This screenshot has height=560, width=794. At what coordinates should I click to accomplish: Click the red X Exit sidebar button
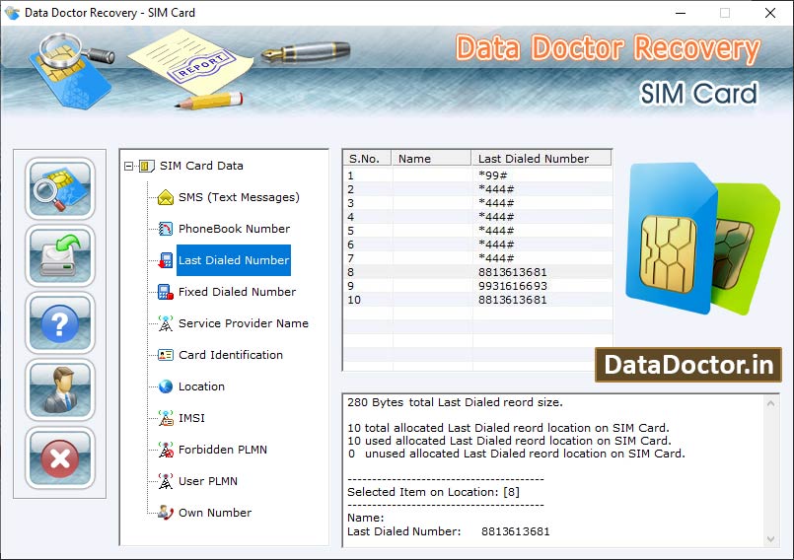pos(60,458)
